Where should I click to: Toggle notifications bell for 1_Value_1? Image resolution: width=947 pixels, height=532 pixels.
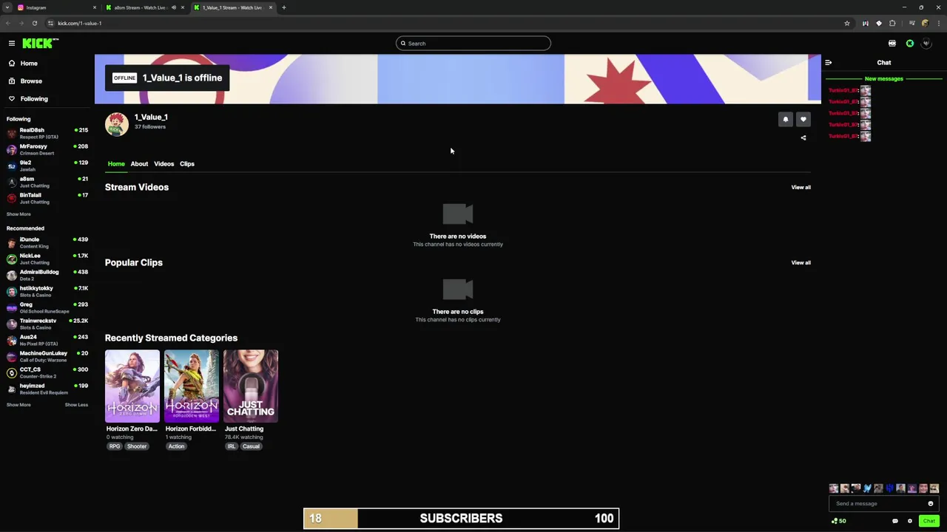pyautogui.click(x=786, y=119)
